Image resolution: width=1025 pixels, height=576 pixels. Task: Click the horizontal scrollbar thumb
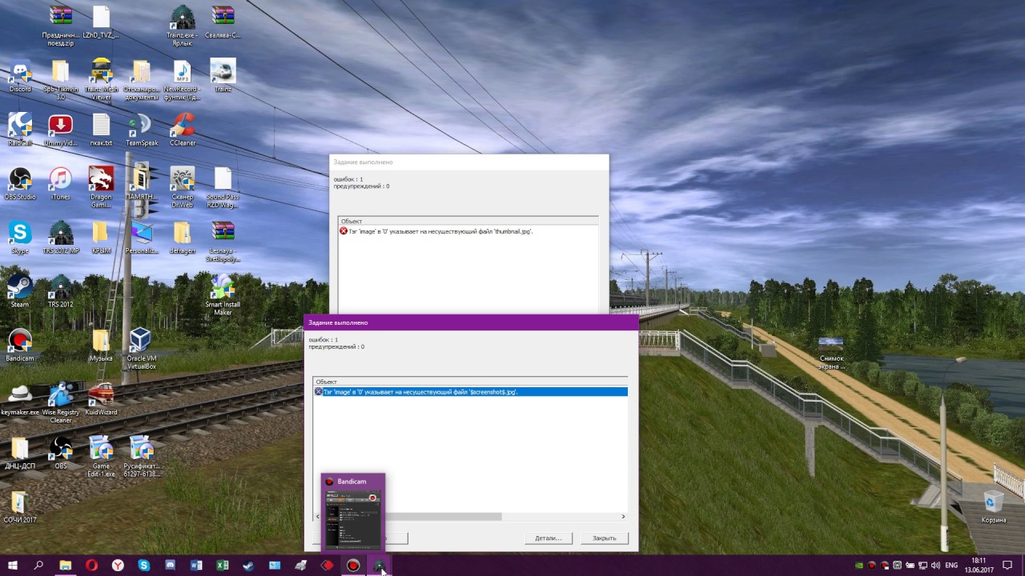tap(412, 517)
